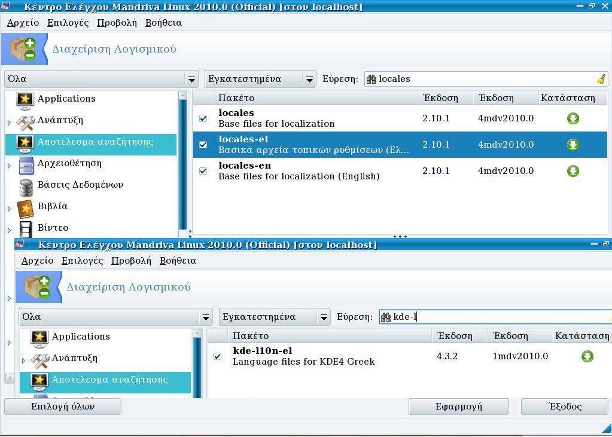This screenshot has width=612, height=437.
Task: Click the top window title bar app icon
Action: [5, 6]
